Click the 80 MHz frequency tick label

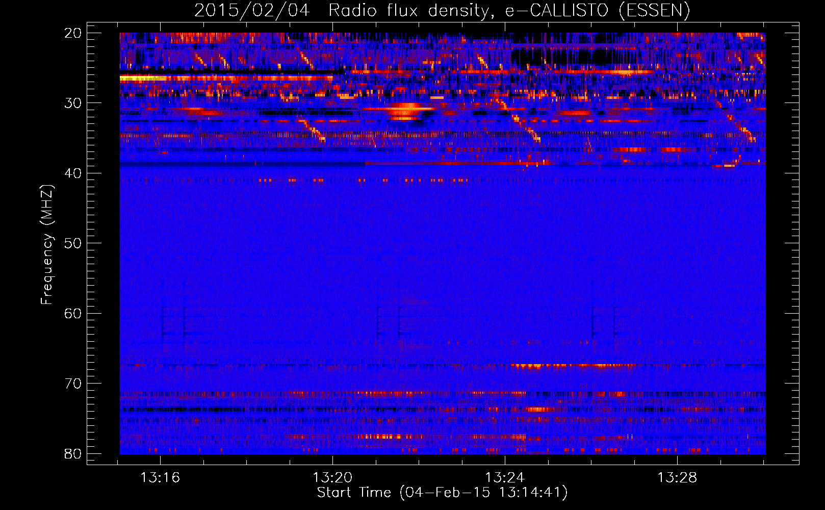click(x=73, y=453)
